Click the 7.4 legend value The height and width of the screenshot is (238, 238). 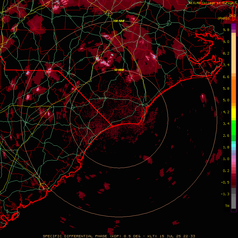(x=226, y=65)
